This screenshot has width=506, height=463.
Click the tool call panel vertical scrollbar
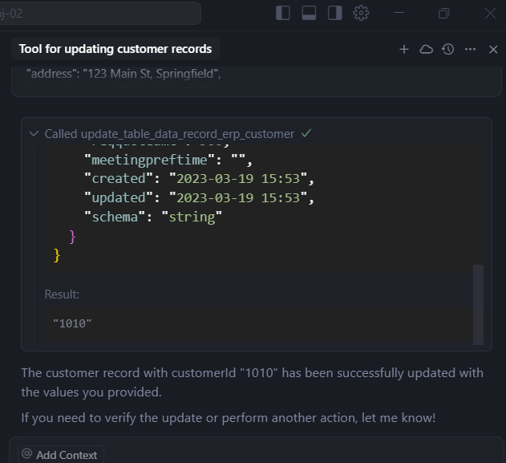click(478, 304)
